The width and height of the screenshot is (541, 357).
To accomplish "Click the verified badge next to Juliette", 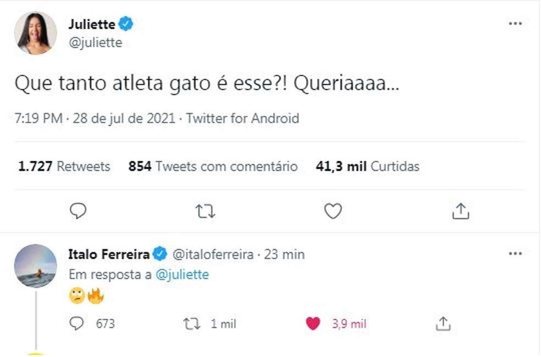I will [x=127, y=24].
